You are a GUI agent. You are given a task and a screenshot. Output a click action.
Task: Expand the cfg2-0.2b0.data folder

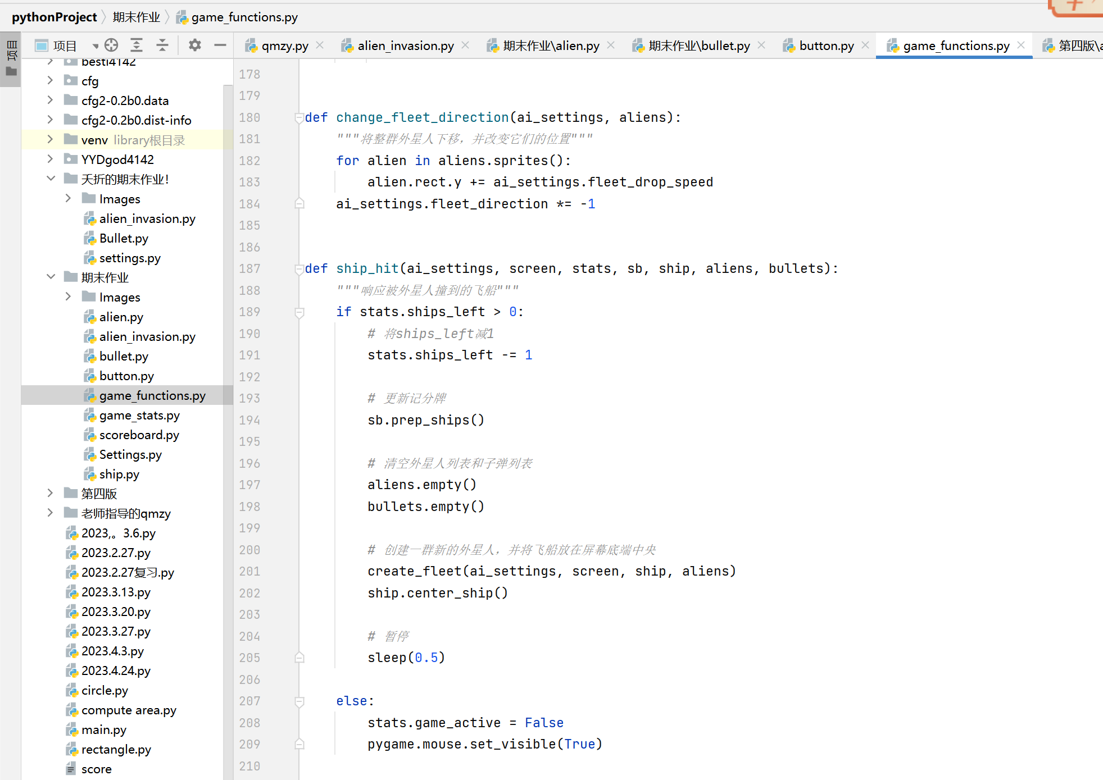tap(50, 100)
